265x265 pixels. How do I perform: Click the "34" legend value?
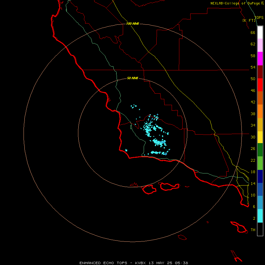pos(253,125)
